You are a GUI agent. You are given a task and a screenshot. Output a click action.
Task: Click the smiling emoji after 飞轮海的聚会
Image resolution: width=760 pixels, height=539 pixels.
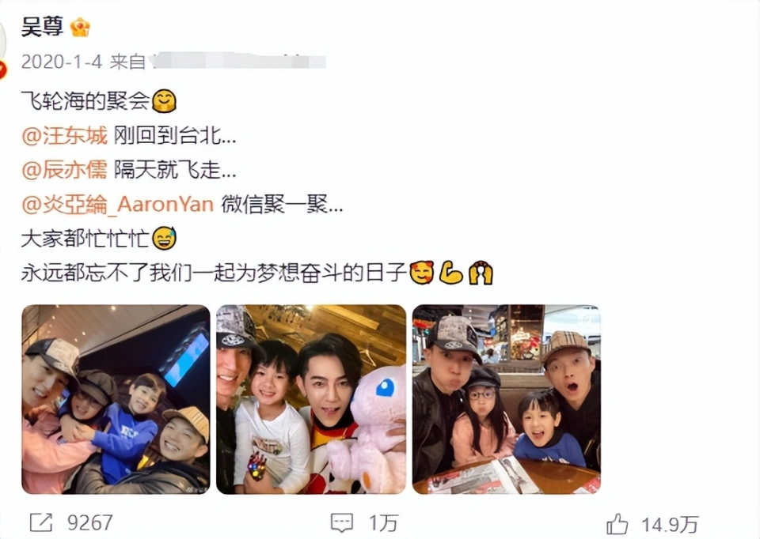tap(165, 101)
